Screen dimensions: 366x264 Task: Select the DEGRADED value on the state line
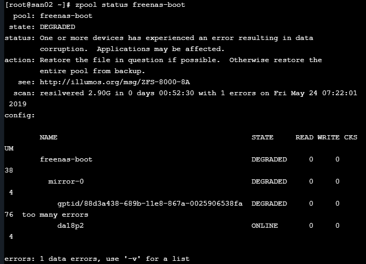tap(57, 27)
